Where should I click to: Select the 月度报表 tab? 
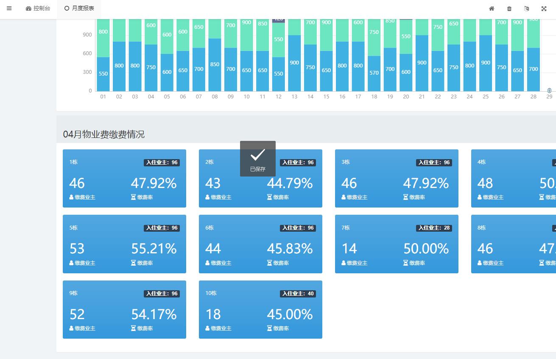coord(79,8)
